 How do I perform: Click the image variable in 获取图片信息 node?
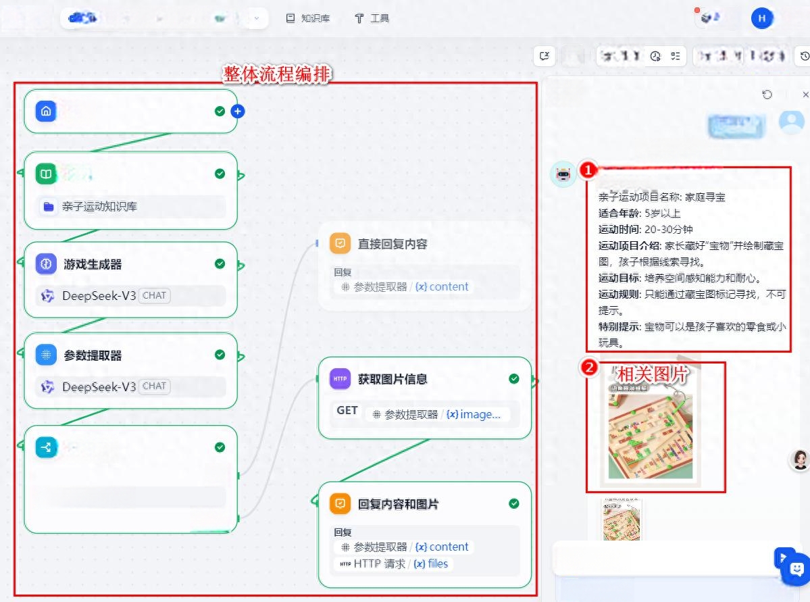[474, 414]
